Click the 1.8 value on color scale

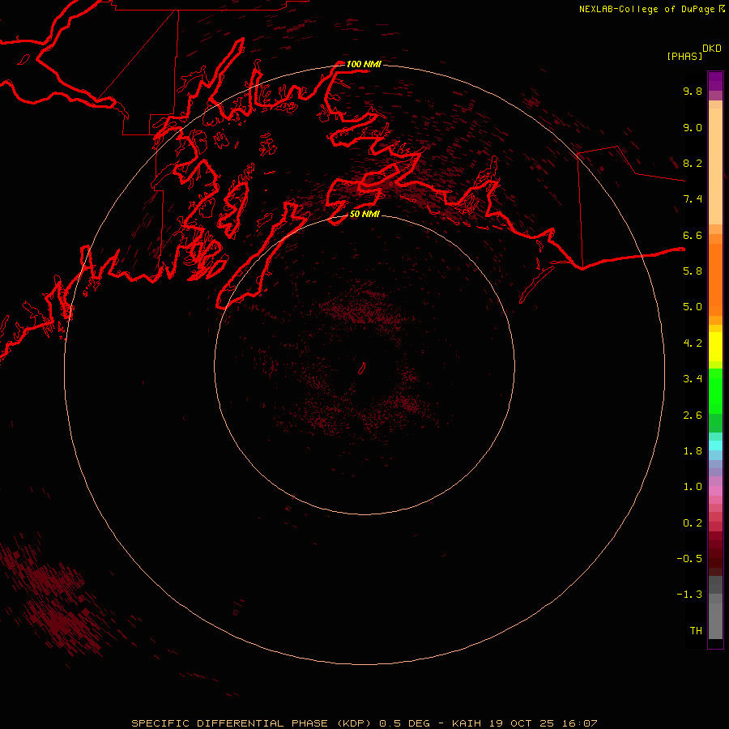pyautogui.click(x=693, y=451)
